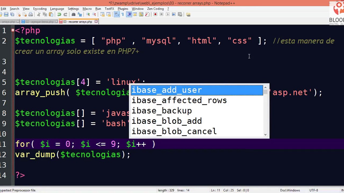Open the Plugins menu
The image size is (344, 193).
(x=123, y=9)
